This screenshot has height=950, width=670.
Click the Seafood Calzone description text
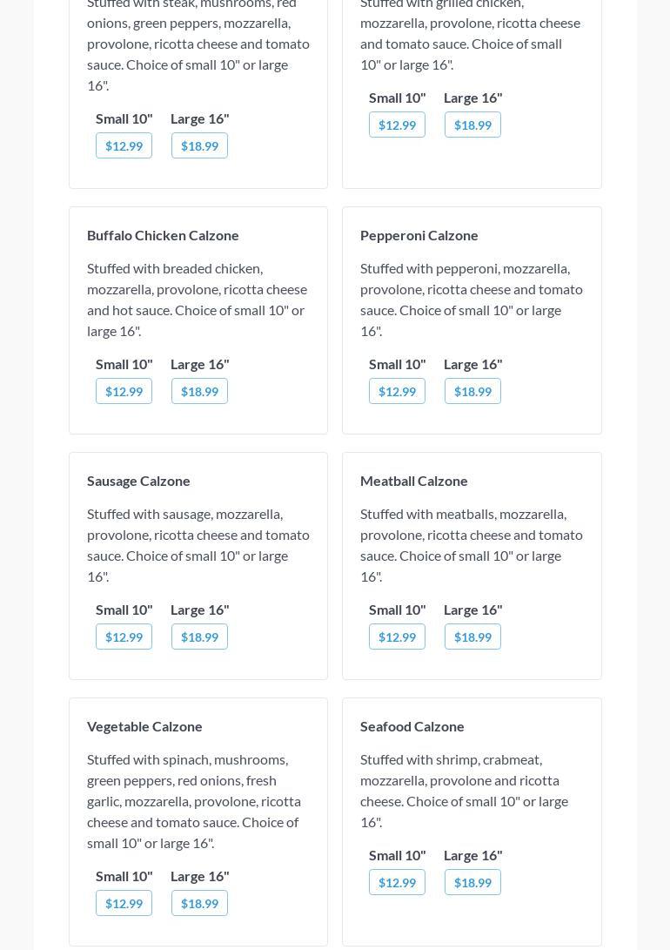(x=464, y=791)
